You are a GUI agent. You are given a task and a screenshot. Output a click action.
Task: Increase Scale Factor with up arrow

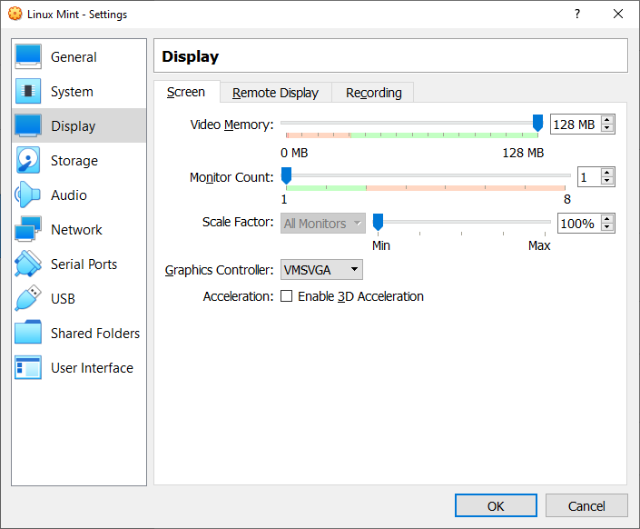[x=607, y=219]
